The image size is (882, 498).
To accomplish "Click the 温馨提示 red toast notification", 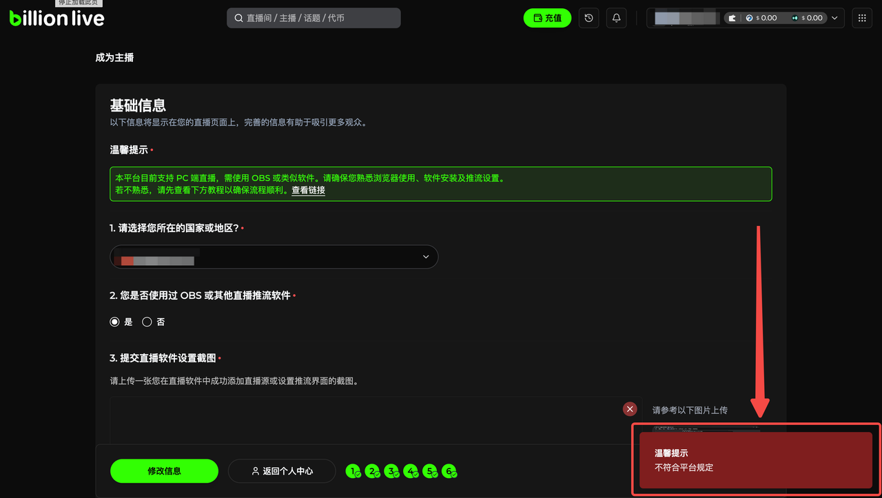I will 756,460.
